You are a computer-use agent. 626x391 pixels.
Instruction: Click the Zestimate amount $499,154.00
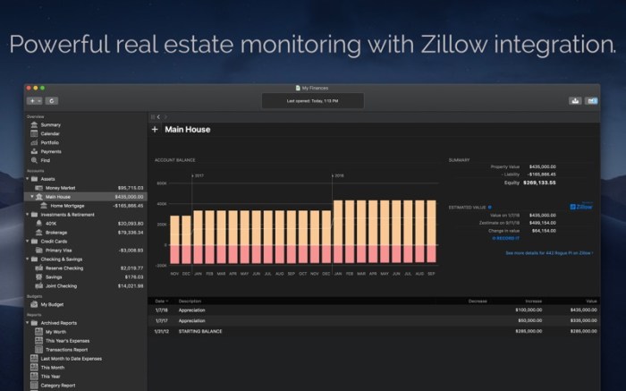point(543,223)
